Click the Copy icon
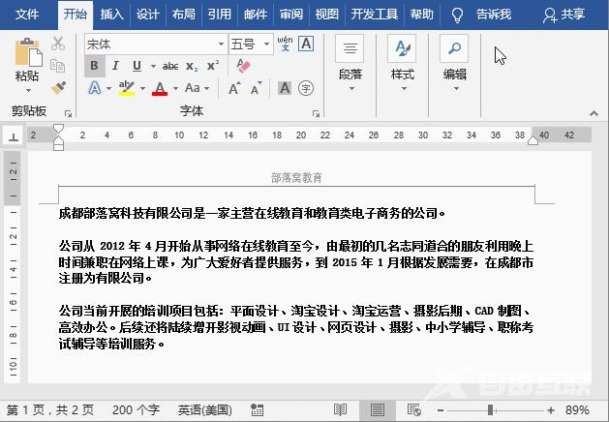This screenshot has width=609, height=422. tap(58, 66)
